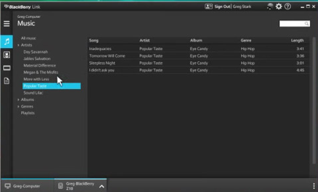Collapse the Artists tree arrow
Screen dimensions: 318x192
[18, 45]
